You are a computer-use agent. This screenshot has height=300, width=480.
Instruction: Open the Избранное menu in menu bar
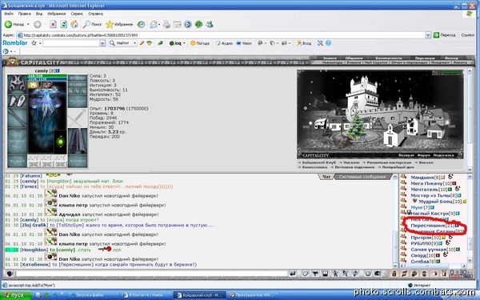point(56,14)
